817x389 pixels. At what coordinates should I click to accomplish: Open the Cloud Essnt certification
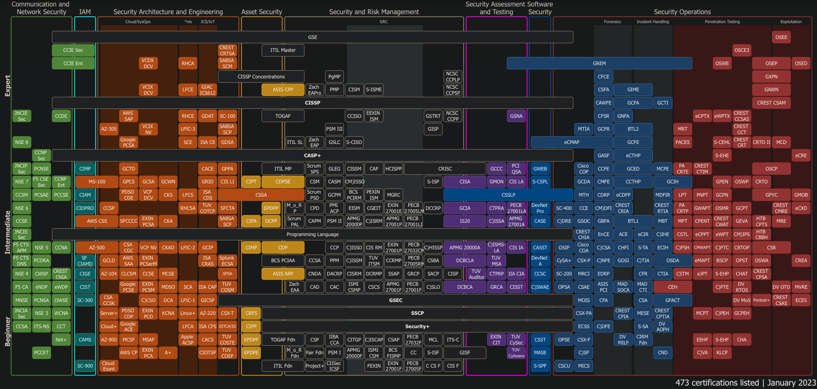pos(109,366)
